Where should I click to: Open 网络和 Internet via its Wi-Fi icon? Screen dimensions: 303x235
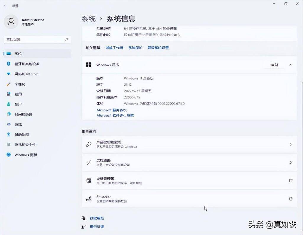tap(9, 74)
